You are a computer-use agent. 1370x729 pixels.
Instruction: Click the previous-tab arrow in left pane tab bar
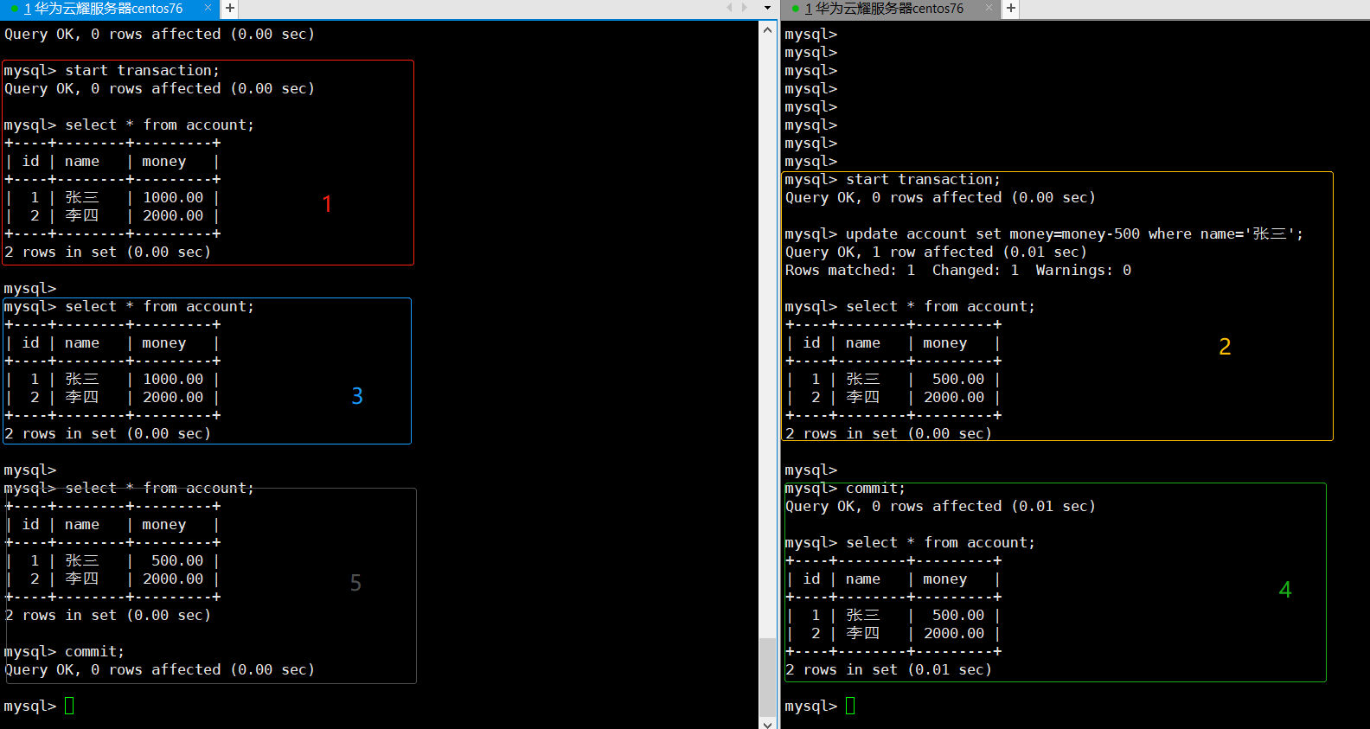pyautogui.click(x=729, y=8)
